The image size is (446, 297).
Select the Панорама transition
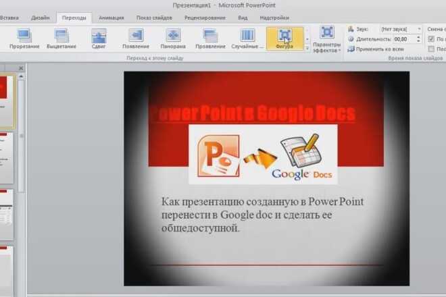tap(173, 39)
